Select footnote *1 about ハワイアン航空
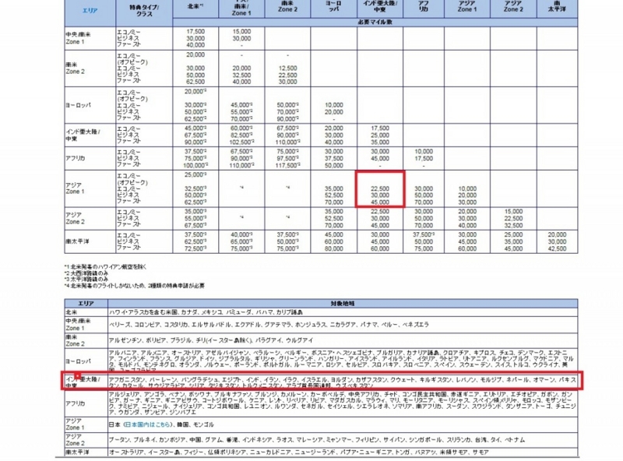This screenshot has height=461, width=623. click(x=105, y=266)
